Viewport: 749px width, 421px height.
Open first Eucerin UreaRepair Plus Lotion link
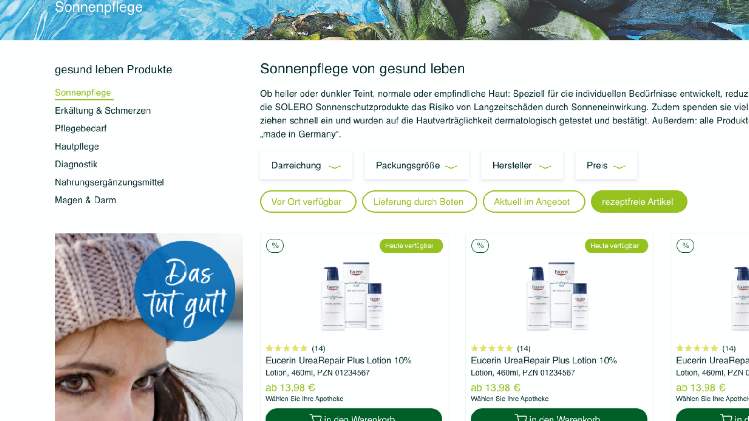pos(338,361)
